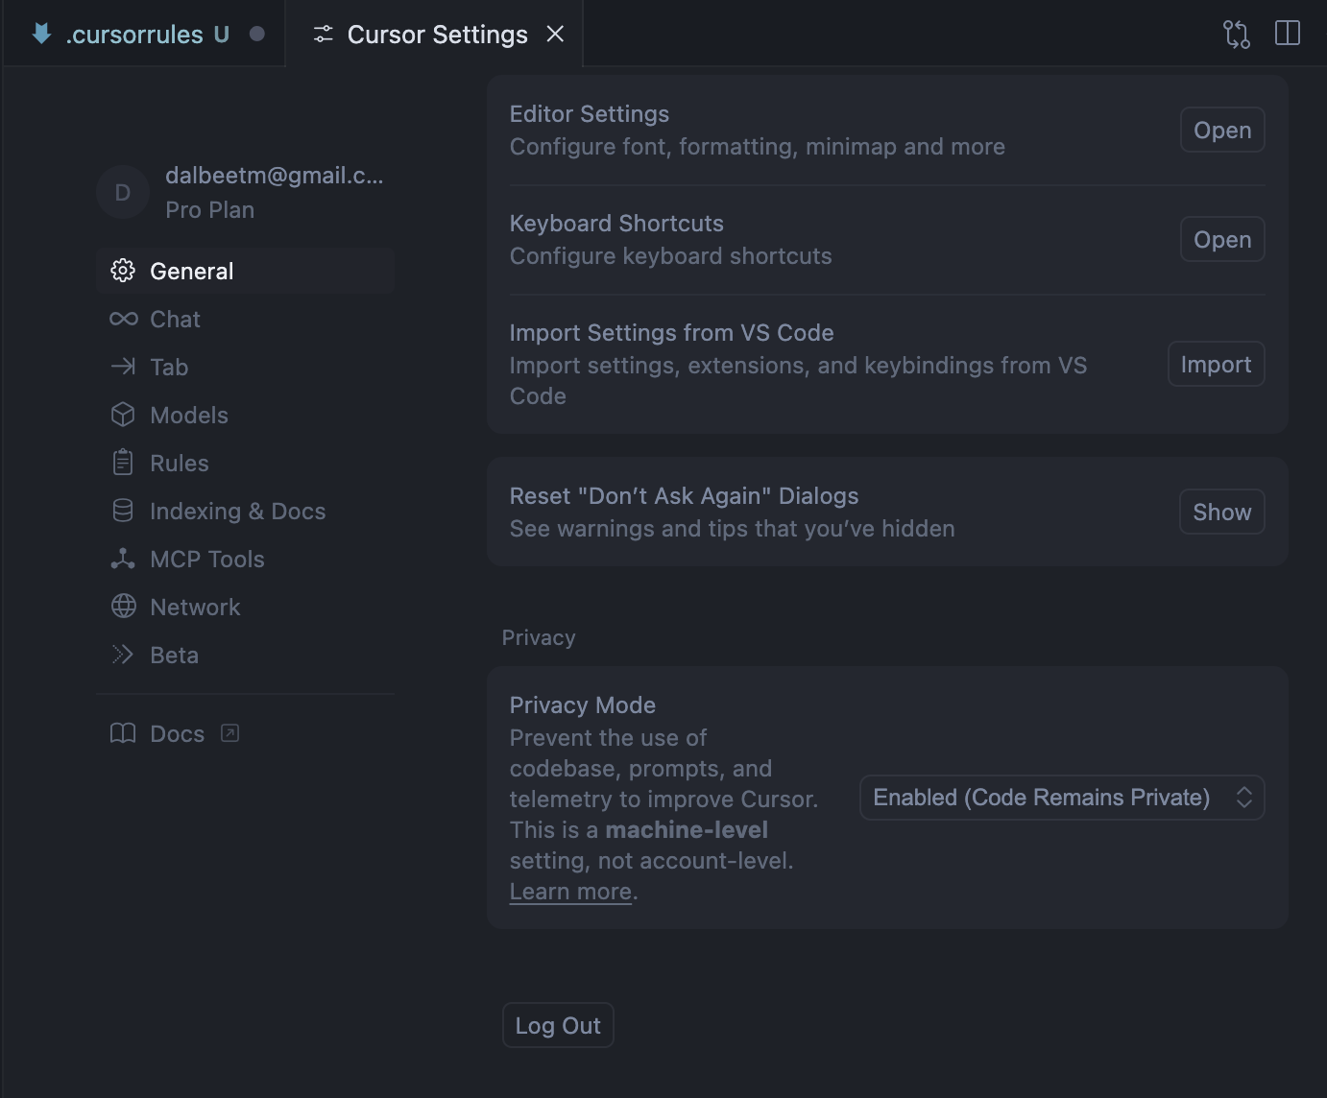Click the .cursorrules file type icon
The width and height of the screenshot is (1327, 1098).
click(41, 34)
